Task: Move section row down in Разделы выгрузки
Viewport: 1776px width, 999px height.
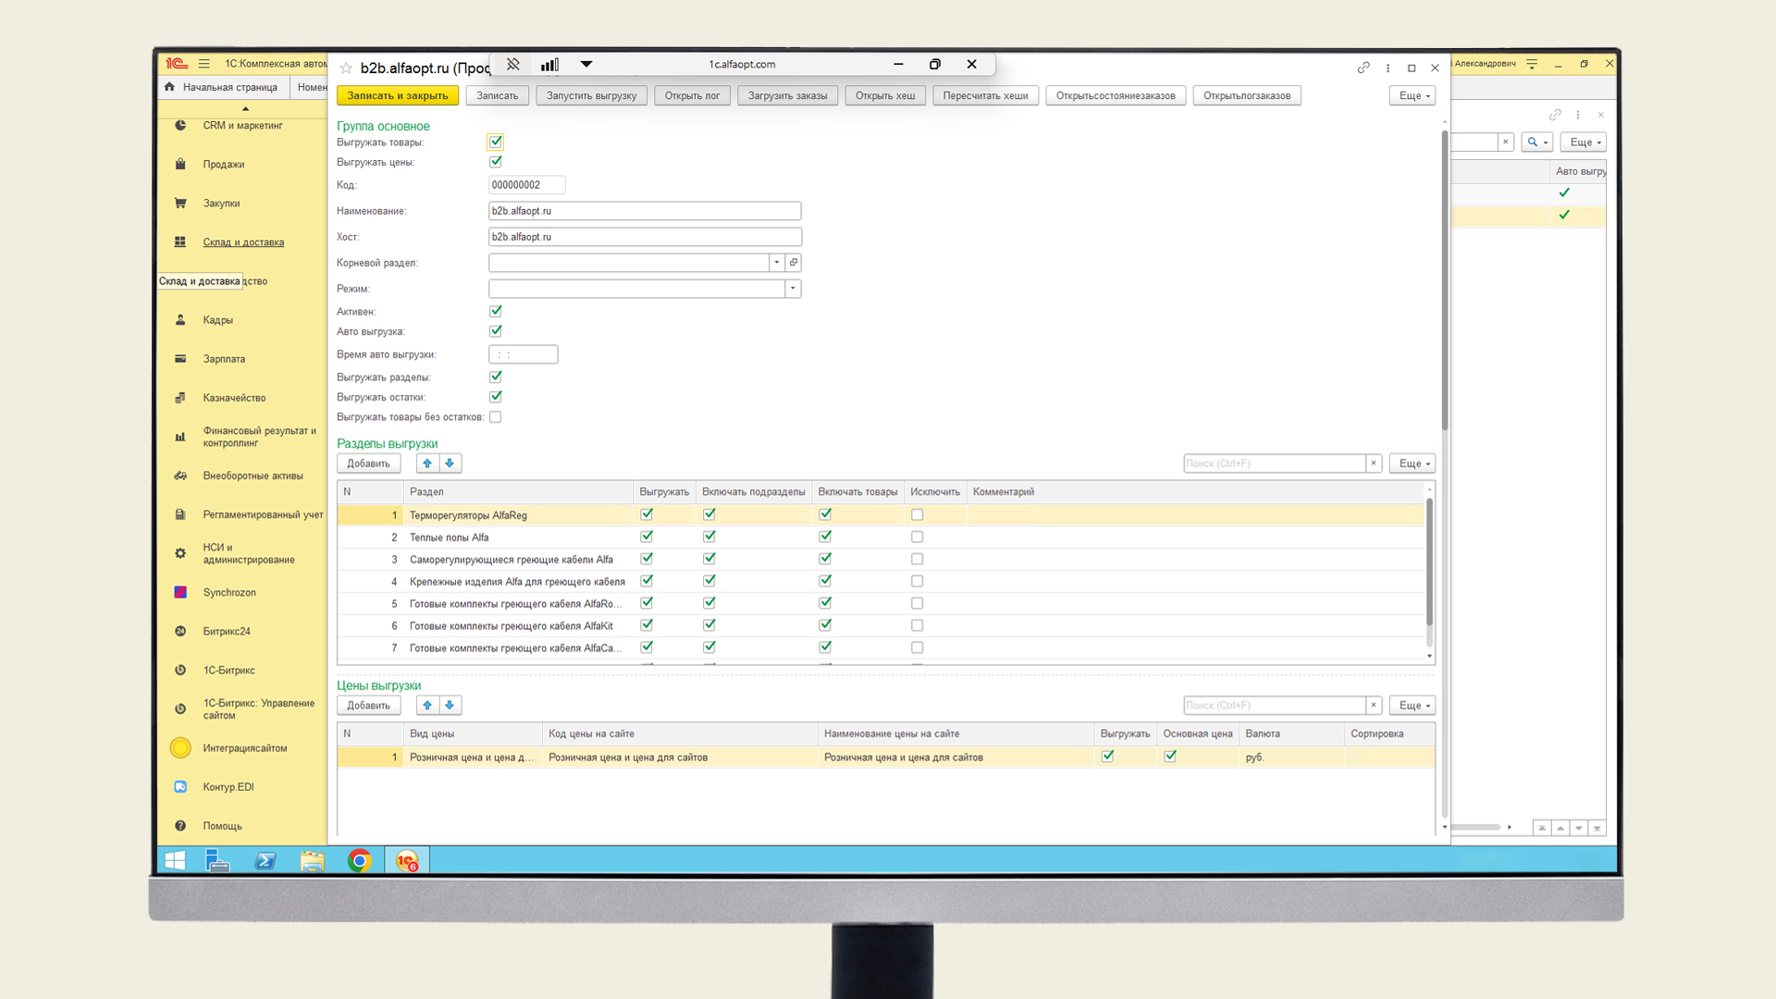Action: [450, 463]
